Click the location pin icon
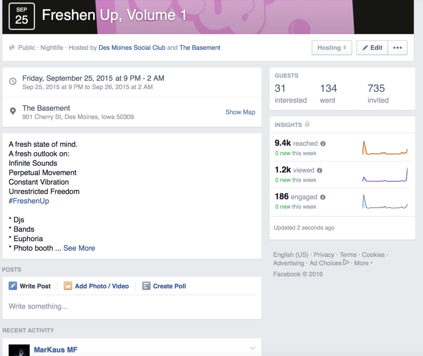Image resolution: width=423 pixels, height=356 pixels. 13,112
